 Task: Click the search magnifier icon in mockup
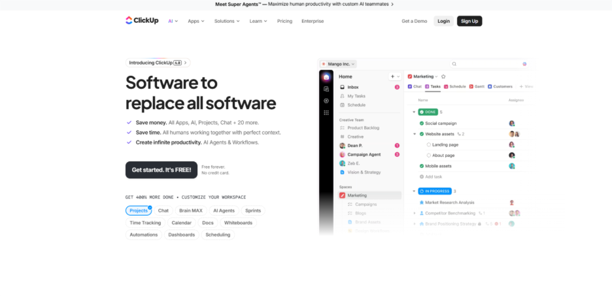(x=454, y=64)
